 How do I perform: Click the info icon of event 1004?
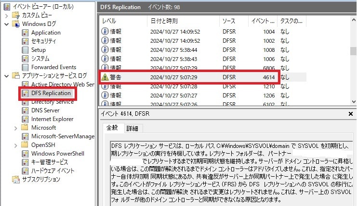point(105,31)
